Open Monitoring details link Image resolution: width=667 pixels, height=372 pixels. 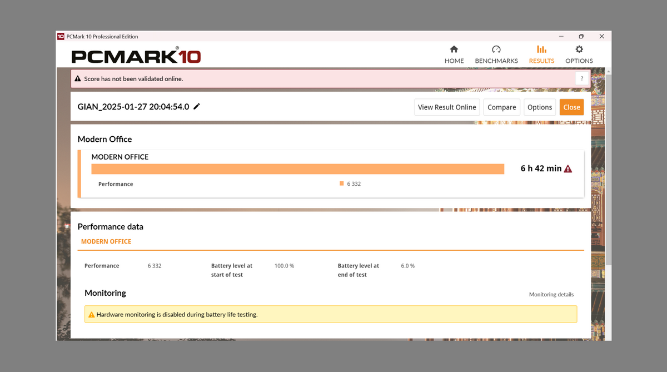click(x=551, y=295)
